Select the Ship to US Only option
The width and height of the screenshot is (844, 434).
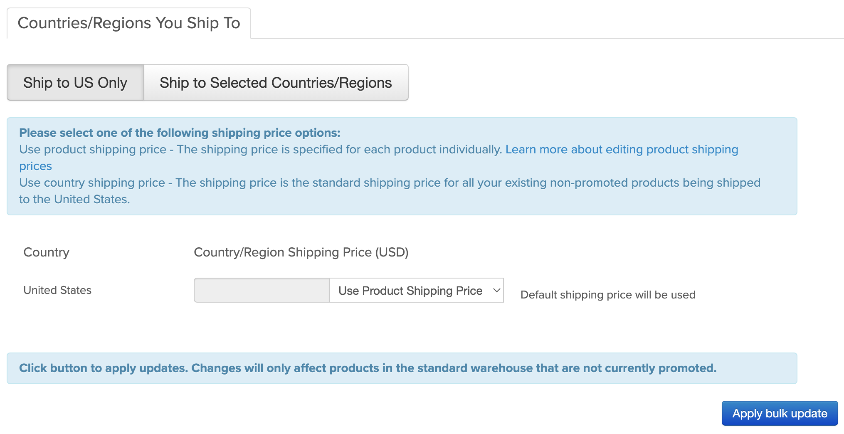tap(75, 83)
